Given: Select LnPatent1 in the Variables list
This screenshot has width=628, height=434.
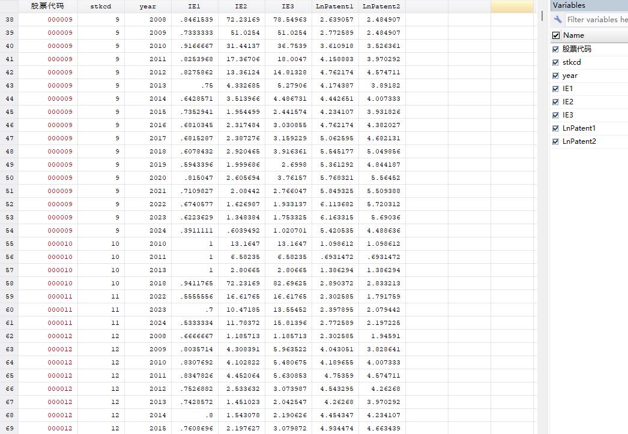Looking at the screenshot, I should [579, 128].
